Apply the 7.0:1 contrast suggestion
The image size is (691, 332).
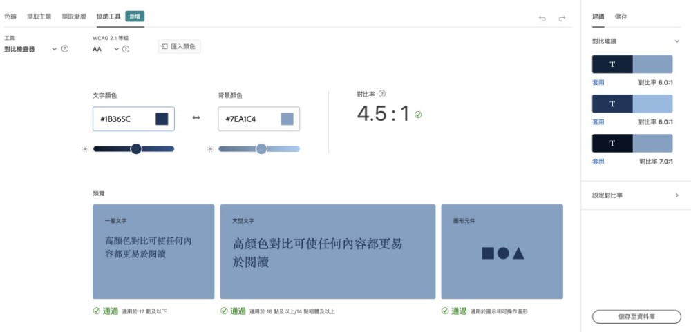tap(598, 162)
